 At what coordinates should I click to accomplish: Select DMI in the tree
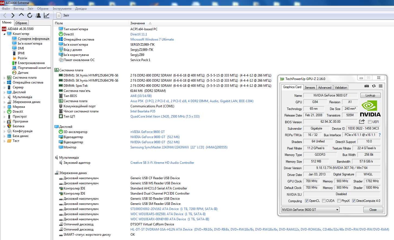(x=21, y=48)
